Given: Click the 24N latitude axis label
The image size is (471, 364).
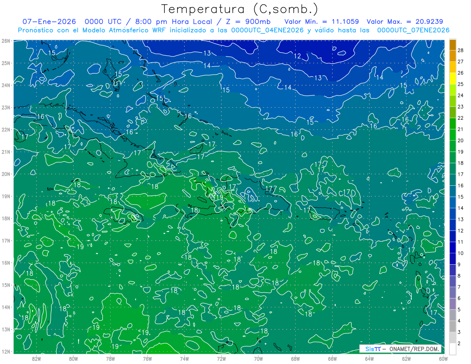Looking at the screenshot, I should coord(5,85).
